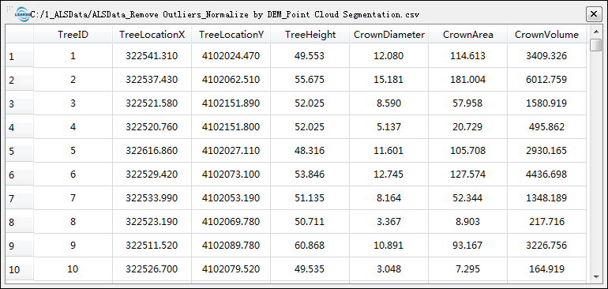Click the scrollbar up arrow

pos(595,32)
